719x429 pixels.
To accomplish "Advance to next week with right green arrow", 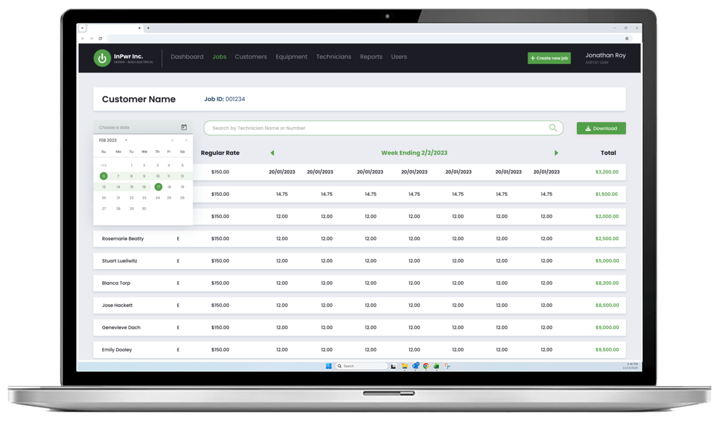I will click(x=556, y=153).
